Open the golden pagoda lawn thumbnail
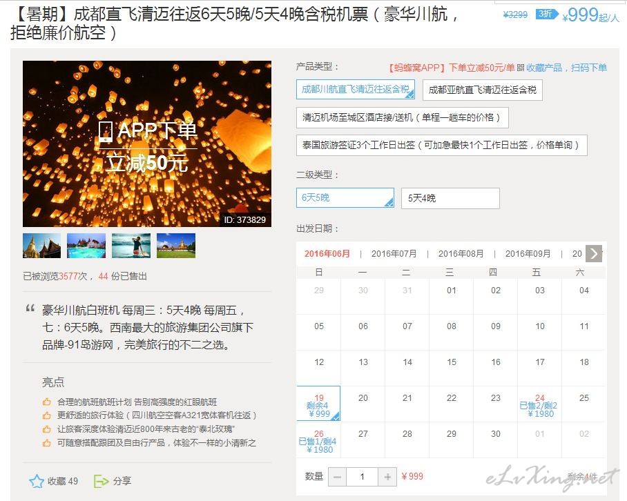 (176, 245)
